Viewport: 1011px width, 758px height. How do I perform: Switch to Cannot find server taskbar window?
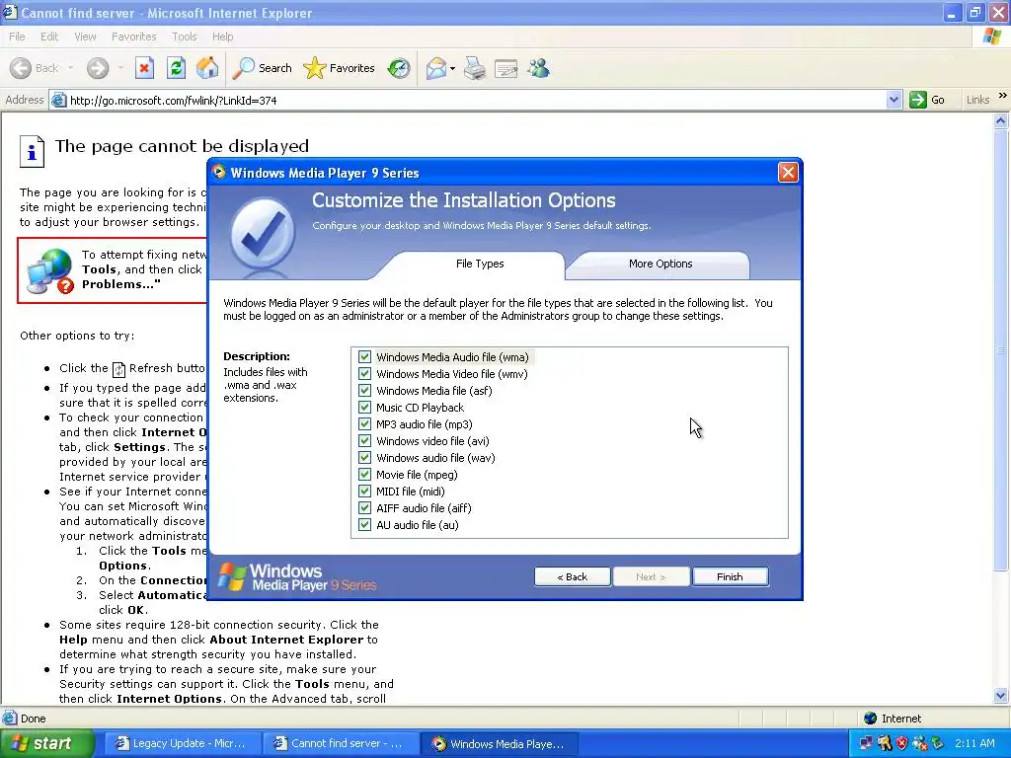[x=340, y=744]
